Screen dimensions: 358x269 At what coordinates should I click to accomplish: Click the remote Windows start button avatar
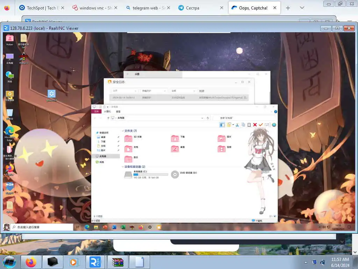pos(7,227)
